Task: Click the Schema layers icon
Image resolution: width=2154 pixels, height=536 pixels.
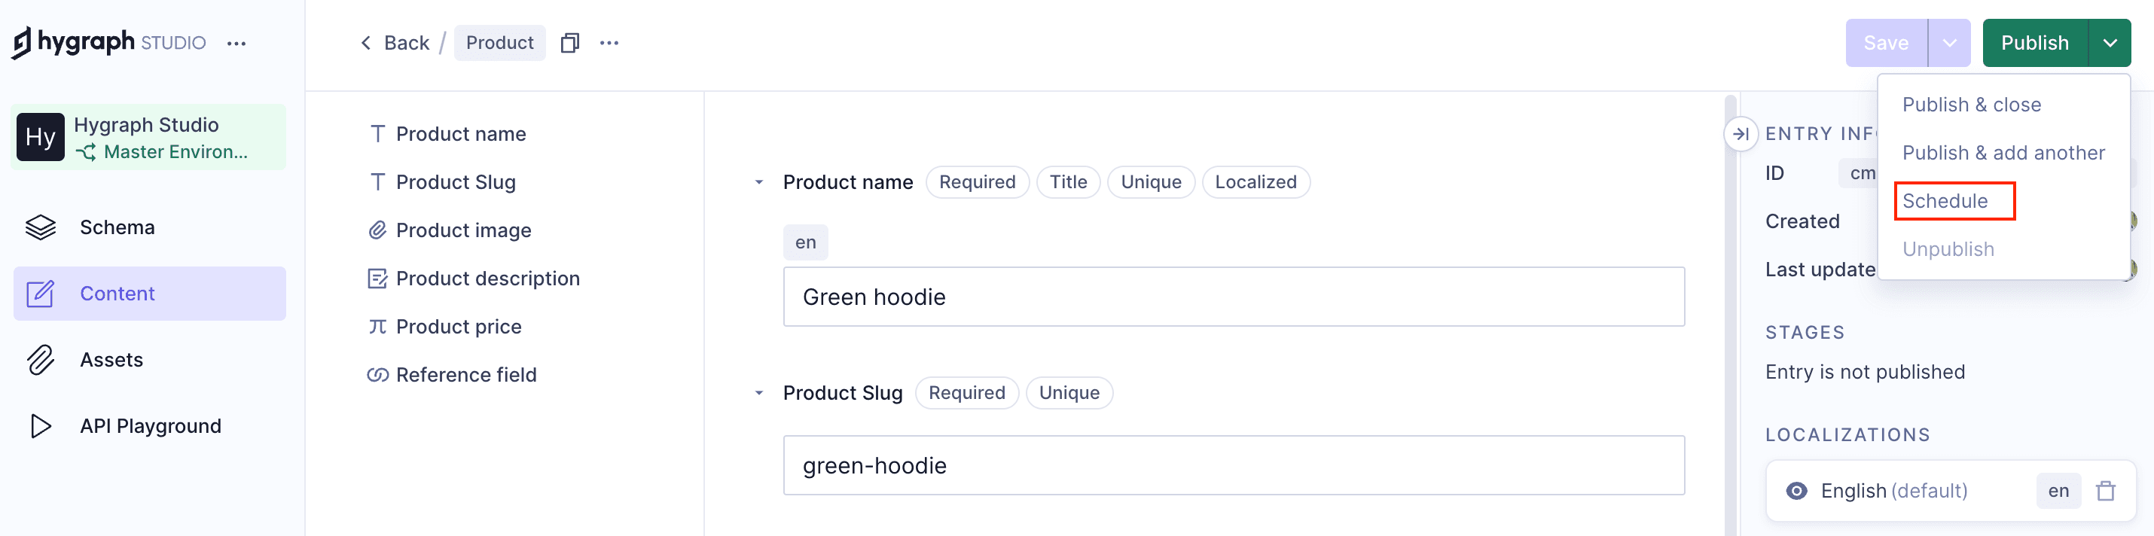Action: click(x=40, y=227)
